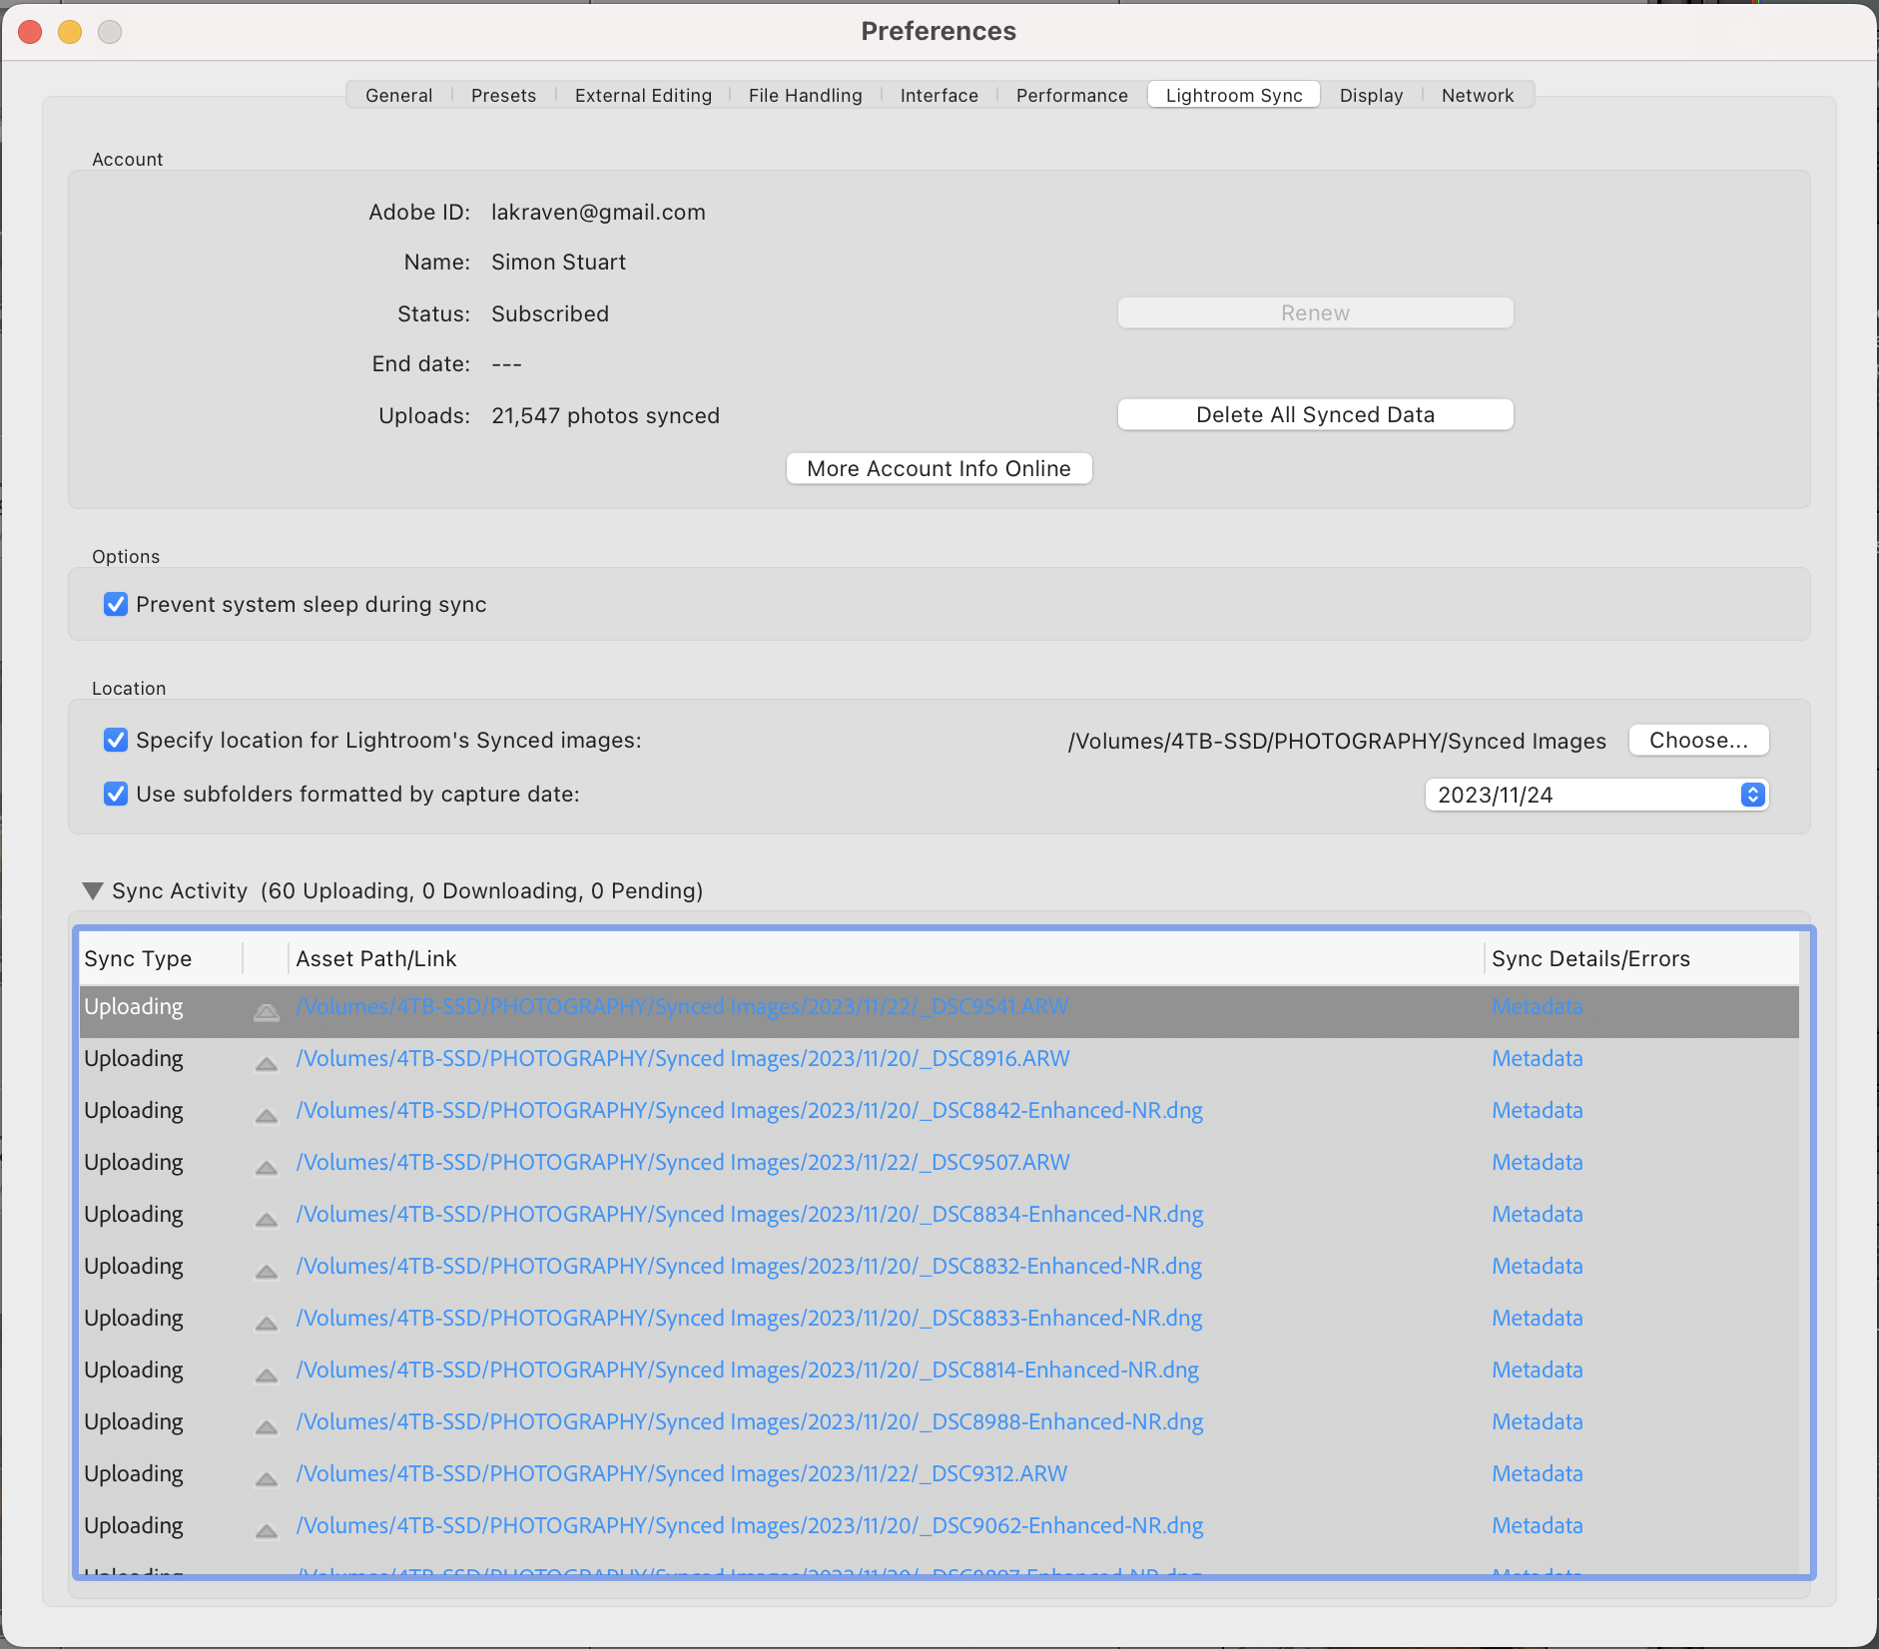Image resolution: width=1879 pixels, height=1649 pixels.
Task: Collapse the Sync Activity section
Action: [x=93, y=891]
